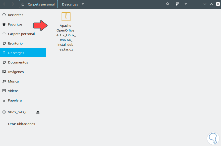
Task: Click the Descargas path segment
Action: coord(70,4)
